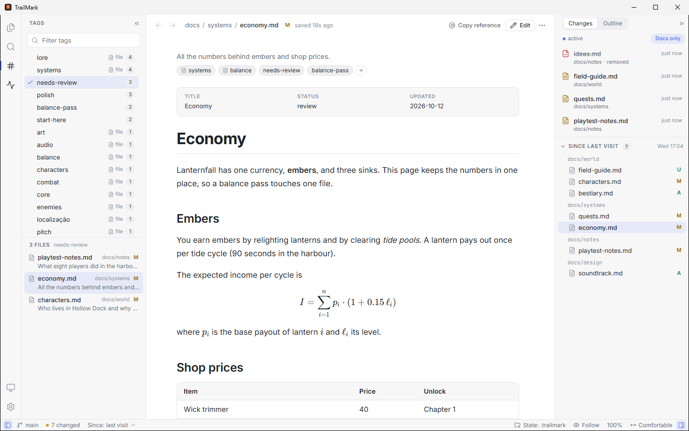Image resolution: width=689 pixels, height=431 pixels.
Task: Select the polish tag in list
Action: click(x=81, y=95)
